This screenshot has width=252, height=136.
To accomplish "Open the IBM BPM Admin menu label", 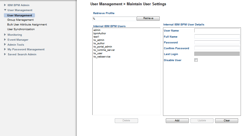I will 18,5.
